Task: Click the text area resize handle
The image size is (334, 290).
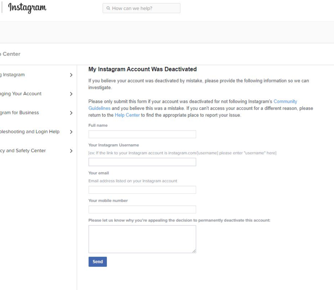Action: [194, 251]
